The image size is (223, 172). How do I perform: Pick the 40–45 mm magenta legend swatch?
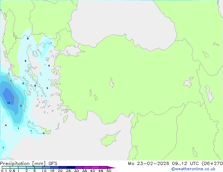pos(95,167)
